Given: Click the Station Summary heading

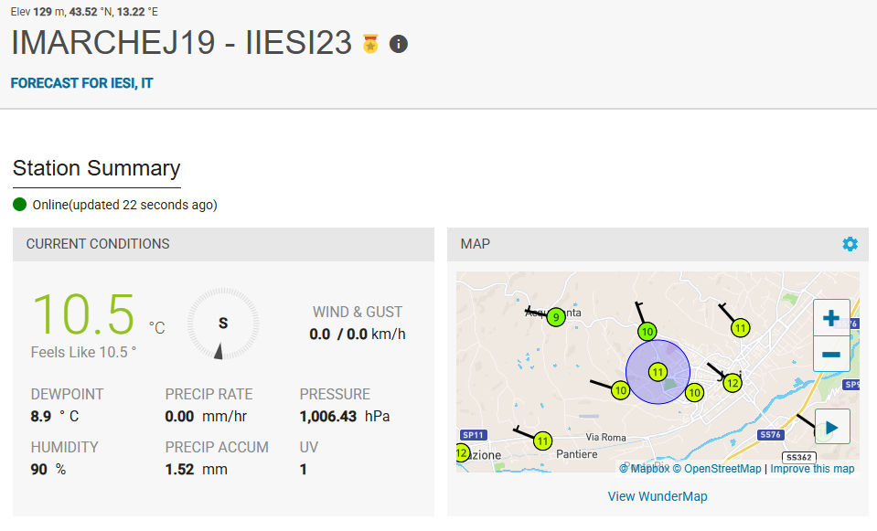Looking at the screenshot, I should (x=96, y=168).
